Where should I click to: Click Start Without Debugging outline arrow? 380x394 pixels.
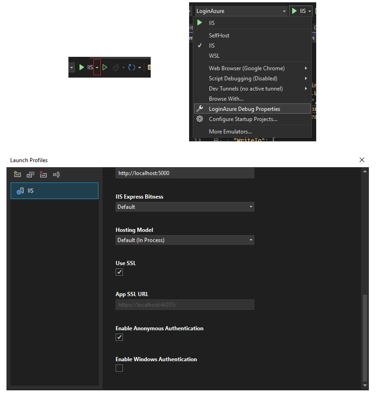point(105,67)
